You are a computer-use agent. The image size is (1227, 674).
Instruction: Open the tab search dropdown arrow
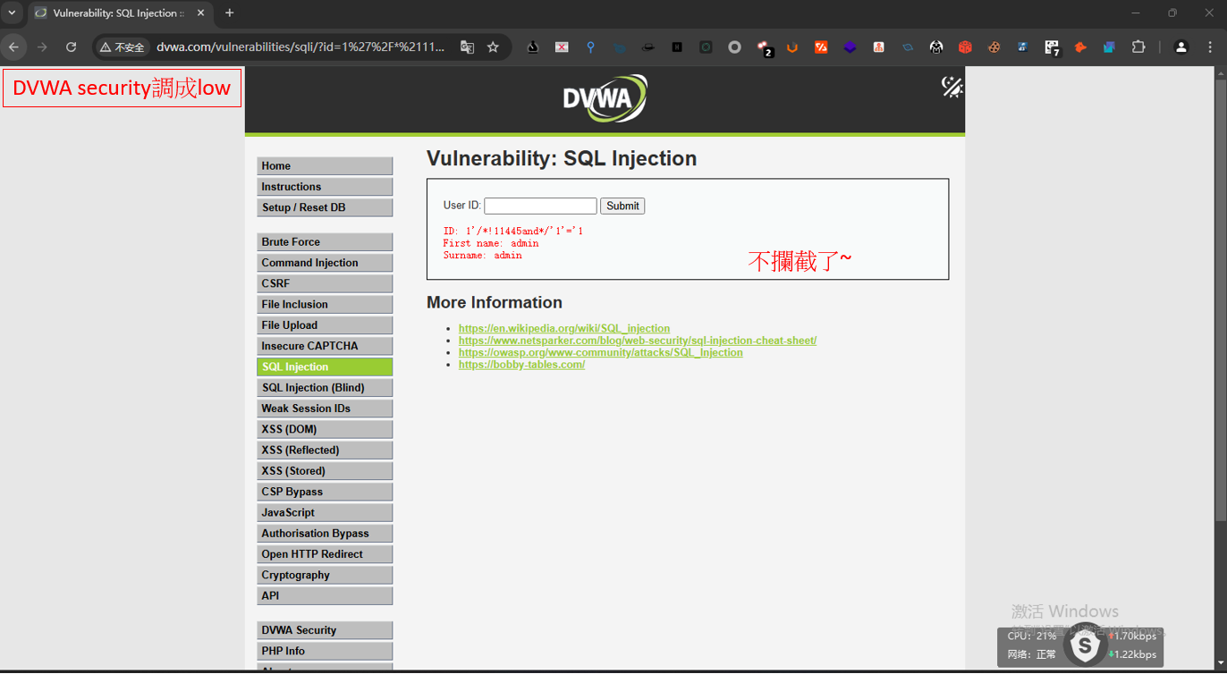coord(12,13)
